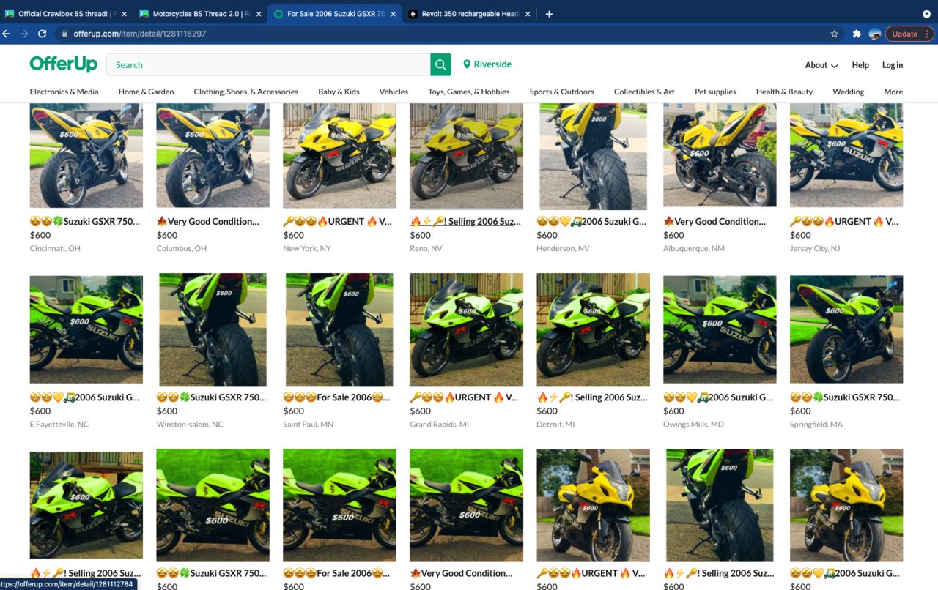
Task: Expand the About dropdown menu
Action: click(821, 65)
